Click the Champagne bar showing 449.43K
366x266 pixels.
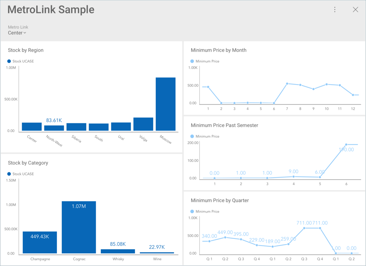click(x=40, y=242)
